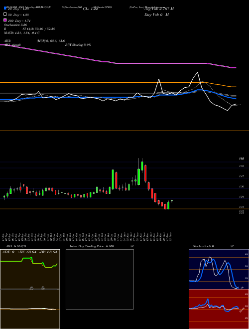The width and height of the screenshot is (249, 329).
Task: Click the blue 20 Day legend swatch
Action: [5, 8]
